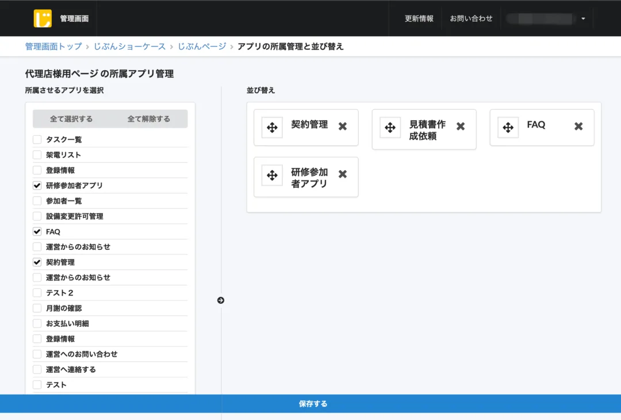Grab the move handle of 契約管理 card
This screenshot has height=420, width=621.
[272, 128]
